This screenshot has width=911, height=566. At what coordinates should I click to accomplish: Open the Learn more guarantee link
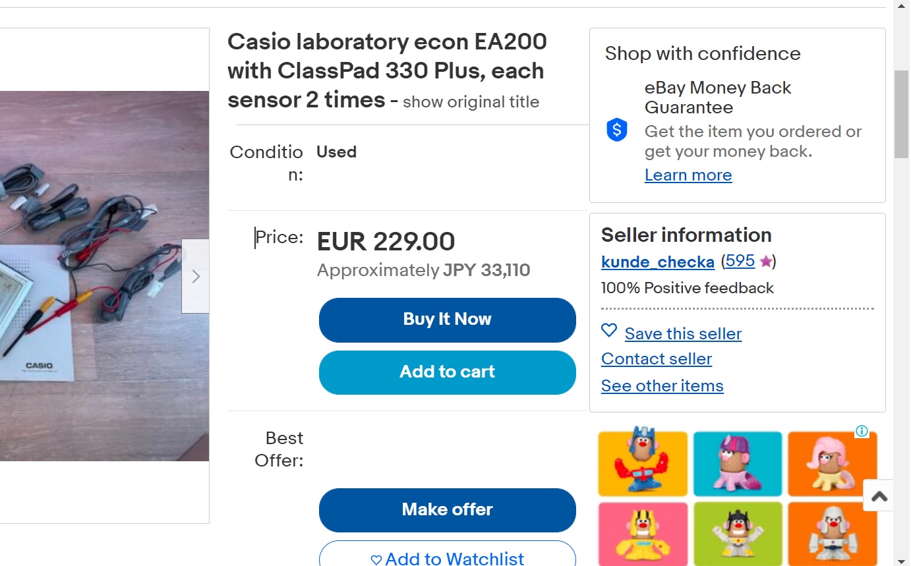[688, 175]
